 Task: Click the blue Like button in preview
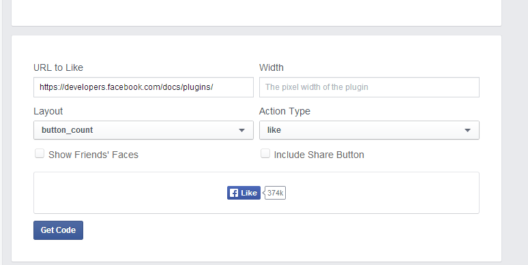pos(244,193)
